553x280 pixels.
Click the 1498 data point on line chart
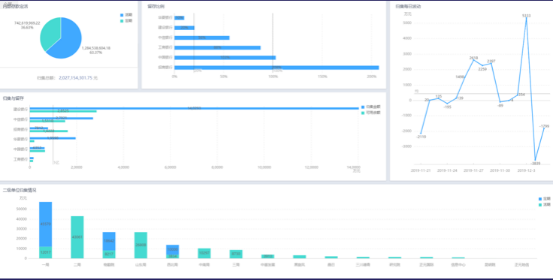[x=465, y=77]
